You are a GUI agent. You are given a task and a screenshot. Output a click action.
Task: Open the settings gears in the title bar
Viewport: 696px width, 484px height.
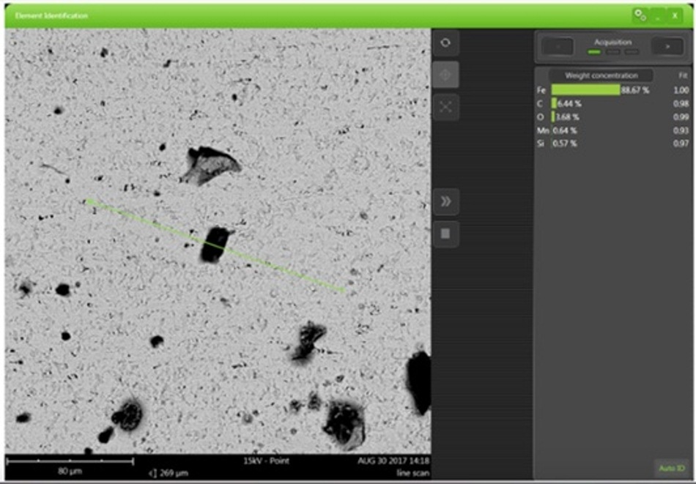click(640, 15)
